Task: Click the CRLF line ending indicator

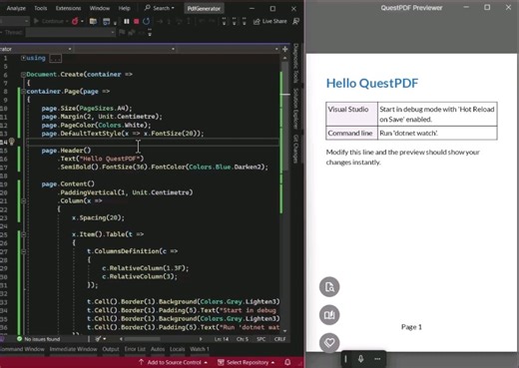Action: [x=280, y=339]
